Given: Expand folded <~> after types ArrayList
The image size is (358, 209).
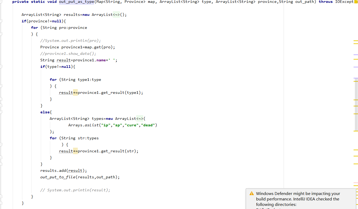Looking at the screenshot, I should [140, 119].
